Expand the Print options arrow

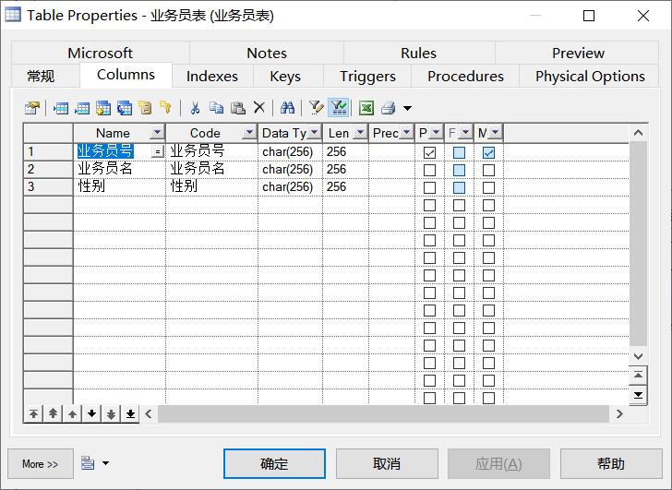[x=408, y=108]
